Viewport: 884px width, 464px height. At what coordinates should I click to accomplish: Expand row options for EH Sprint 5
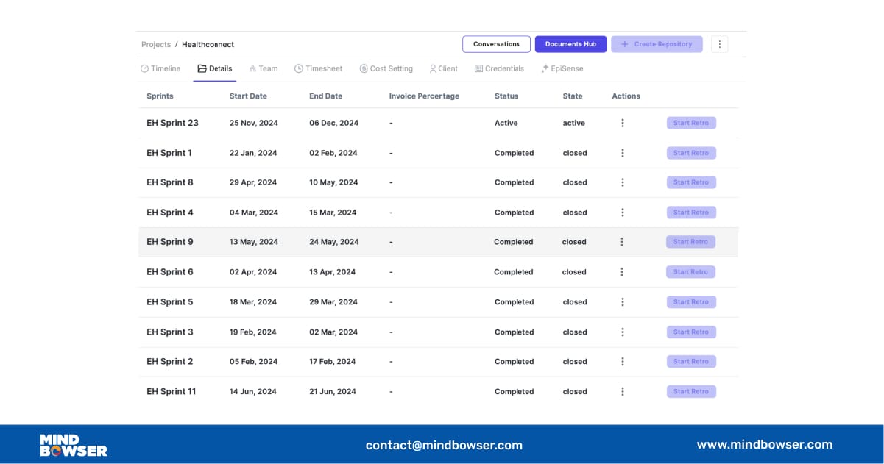click(623, 302)
